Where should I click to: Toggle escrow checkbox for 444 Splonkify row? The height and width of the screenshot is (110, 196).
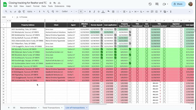[102, 49]
